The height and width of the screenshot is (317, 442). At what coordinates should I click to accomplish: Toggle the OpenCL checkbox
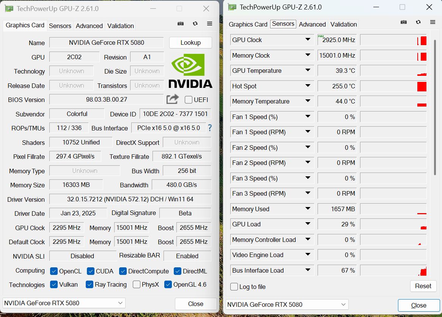click(x=54, y=271)
